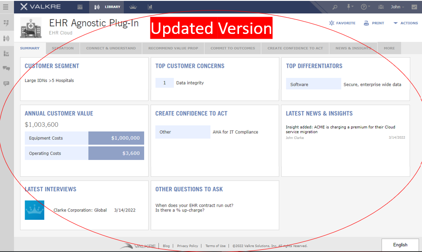Mark as Favorite with star button
Viewport: 422px width, 252px height.
pos(342,23)
